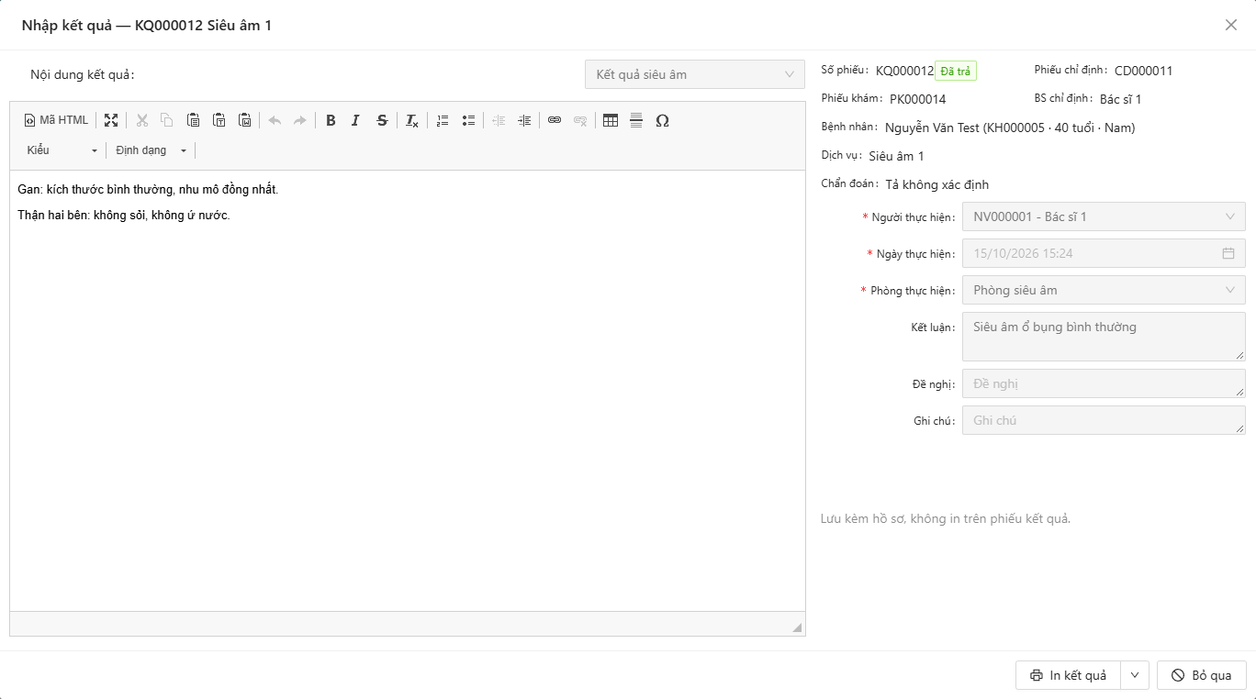
Task: Open the Định dạng format dropdown
Action: [x=151, y=150]
